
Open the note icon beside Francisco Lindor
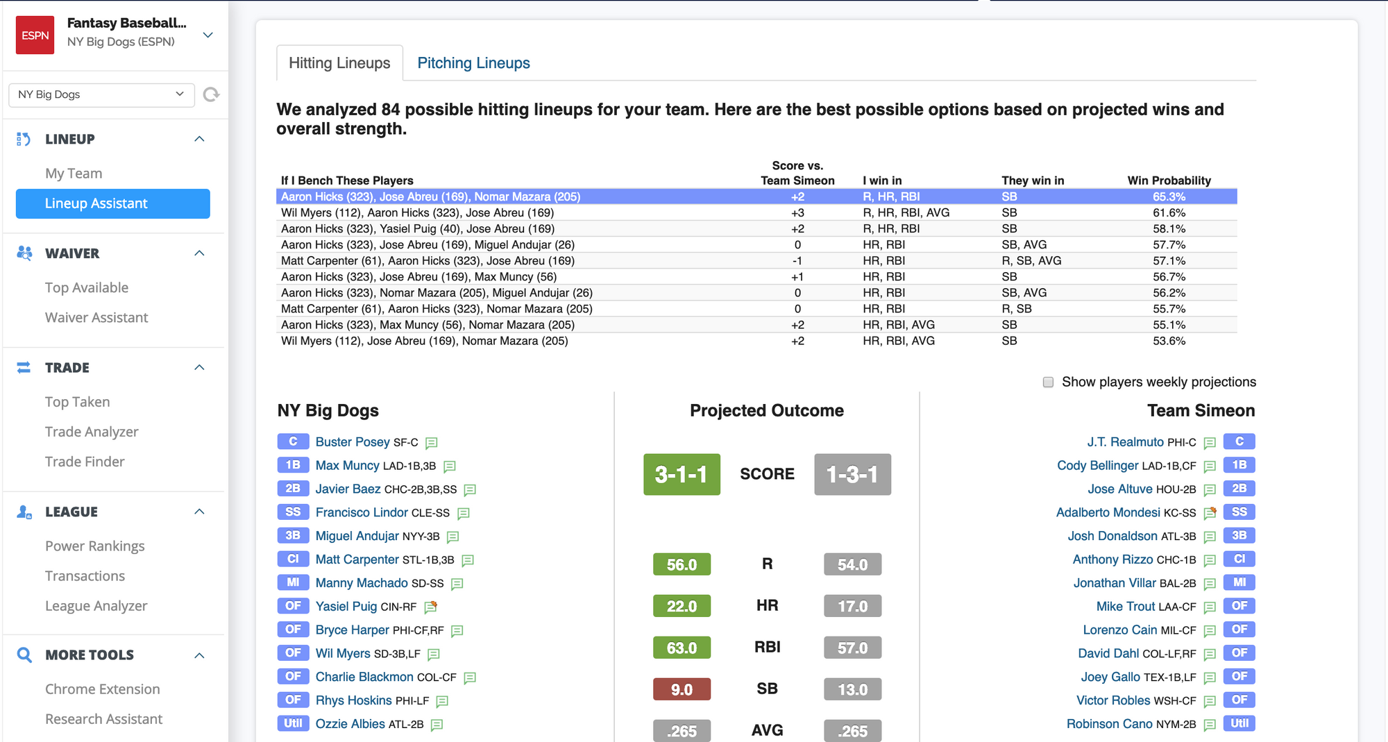(x=464, y=514)
